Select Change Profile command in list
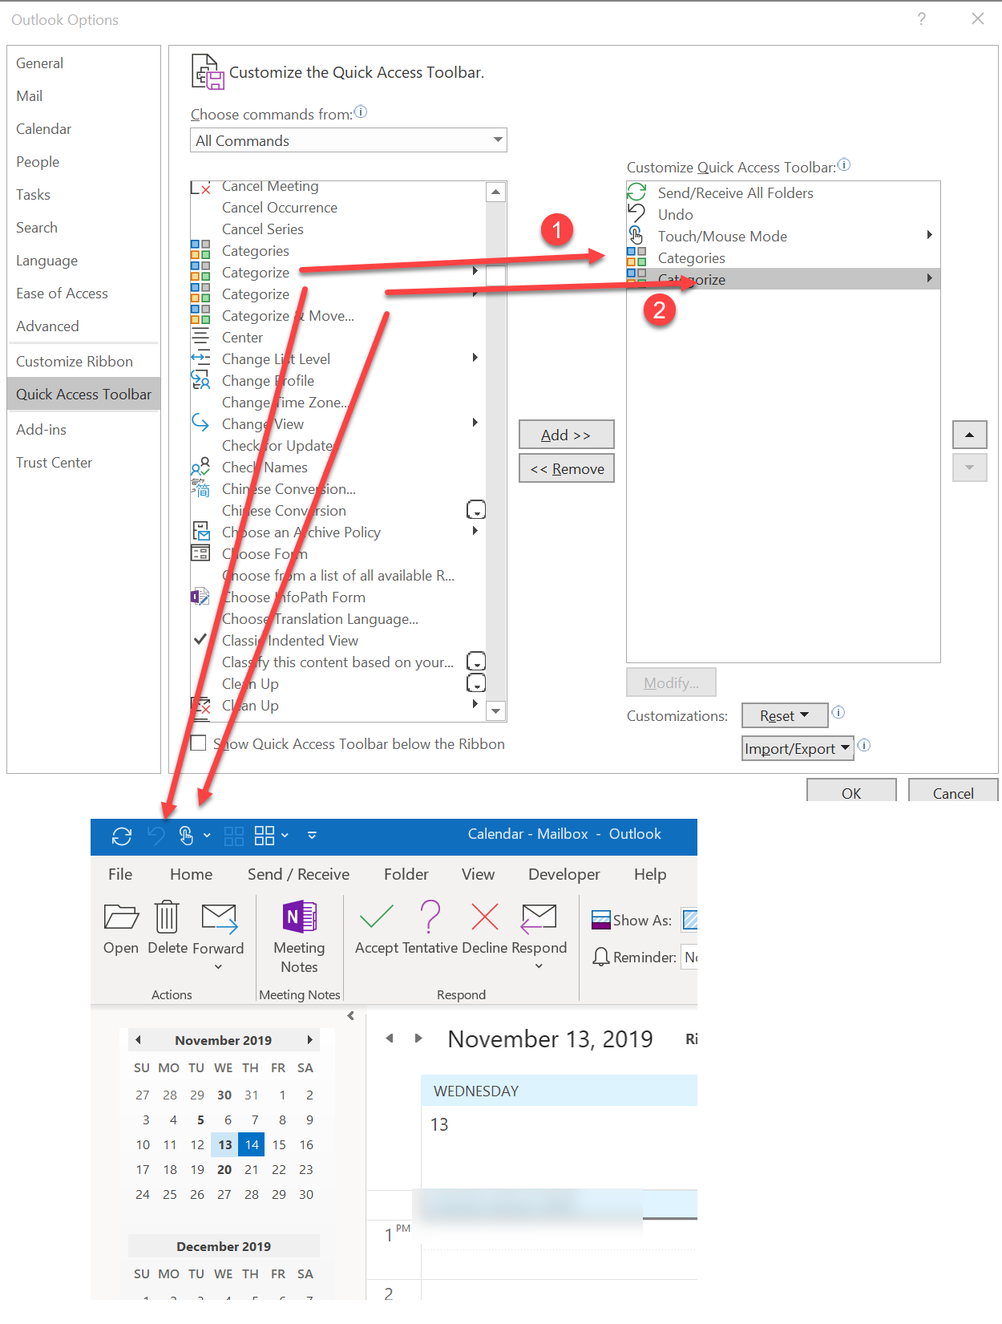1002x1324 pixels. (337, 380)
